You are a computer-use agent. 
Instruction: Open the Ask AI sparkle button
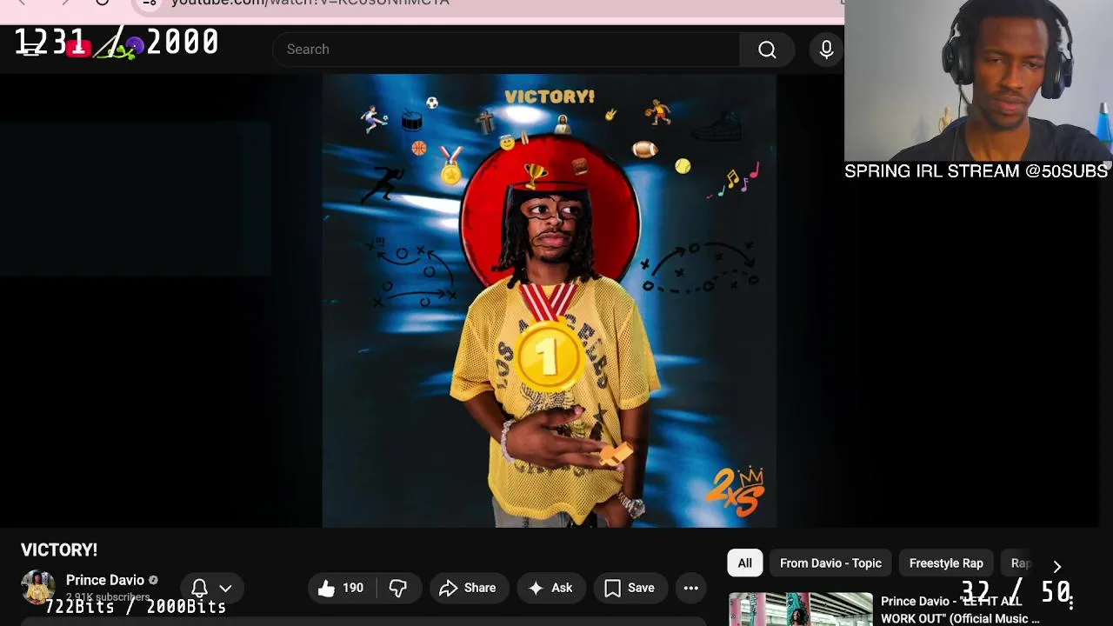550,588
